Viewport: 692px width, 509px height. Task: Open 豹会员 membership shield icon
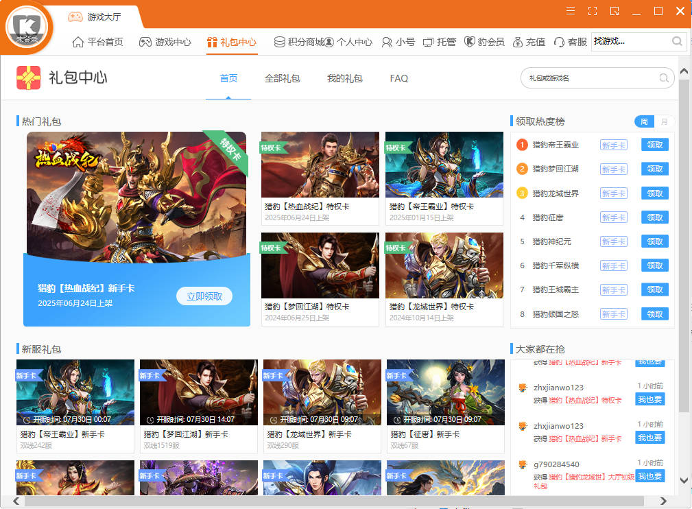(x=470, y=42)
